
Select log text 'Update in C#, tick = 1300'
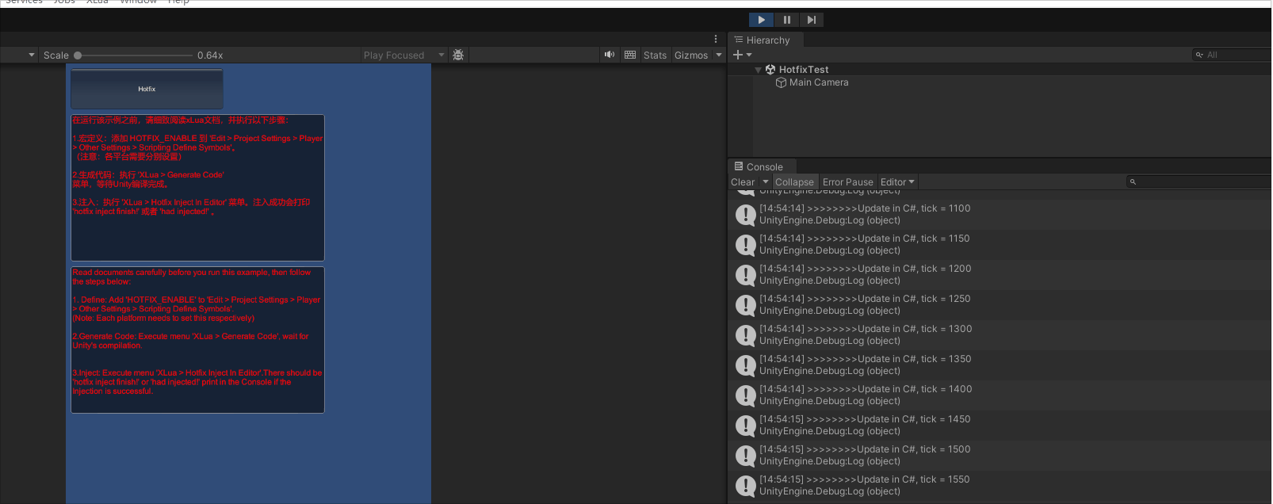coord(915,329)
